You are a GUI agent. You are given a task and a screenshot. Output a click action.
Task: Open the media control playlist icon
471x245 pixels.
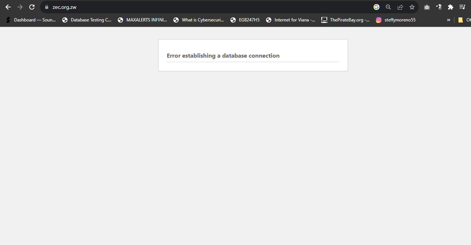[462, 7]
